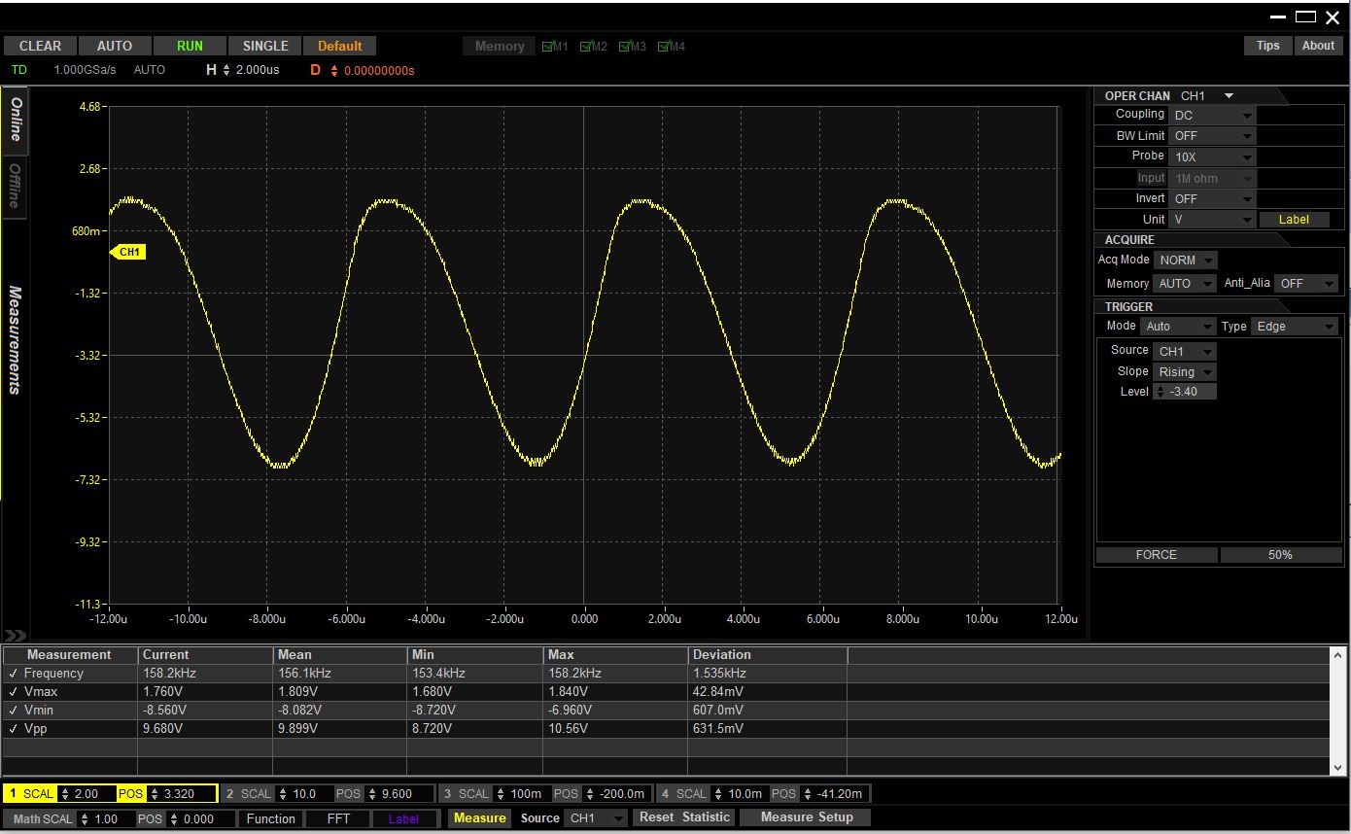The width and height of the screenshot is (1351, 834).
Task: Toggle the Frequency measurement check
Action: coord(14,674)
